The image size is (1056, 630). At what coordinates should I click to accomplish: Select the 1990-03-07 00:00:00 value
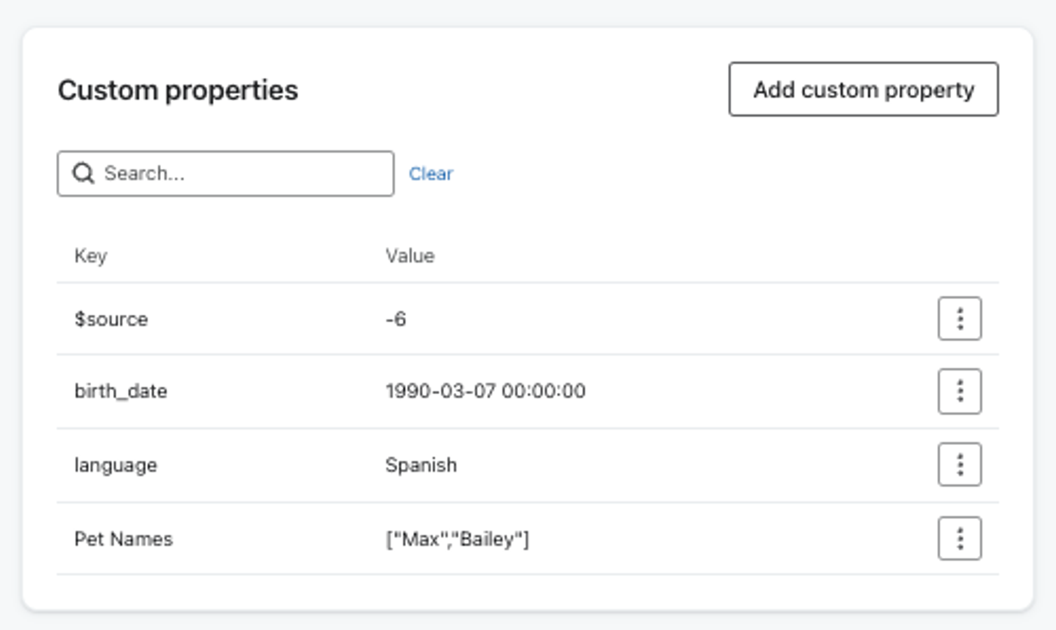click(486, 391)
